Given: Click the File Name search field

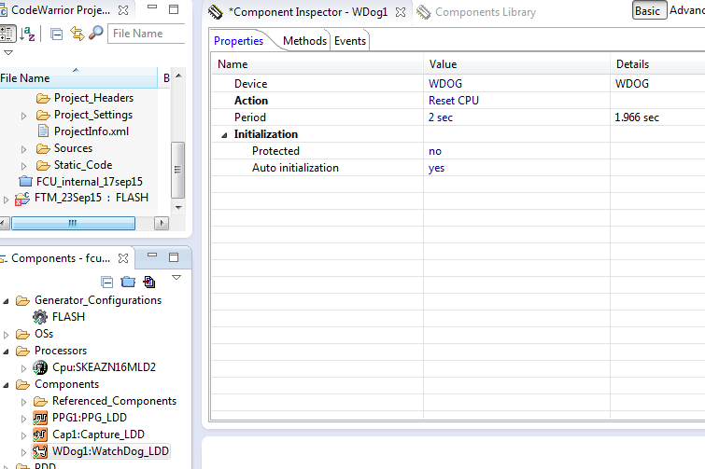Looking at the screenshot, I should [147, 34].
